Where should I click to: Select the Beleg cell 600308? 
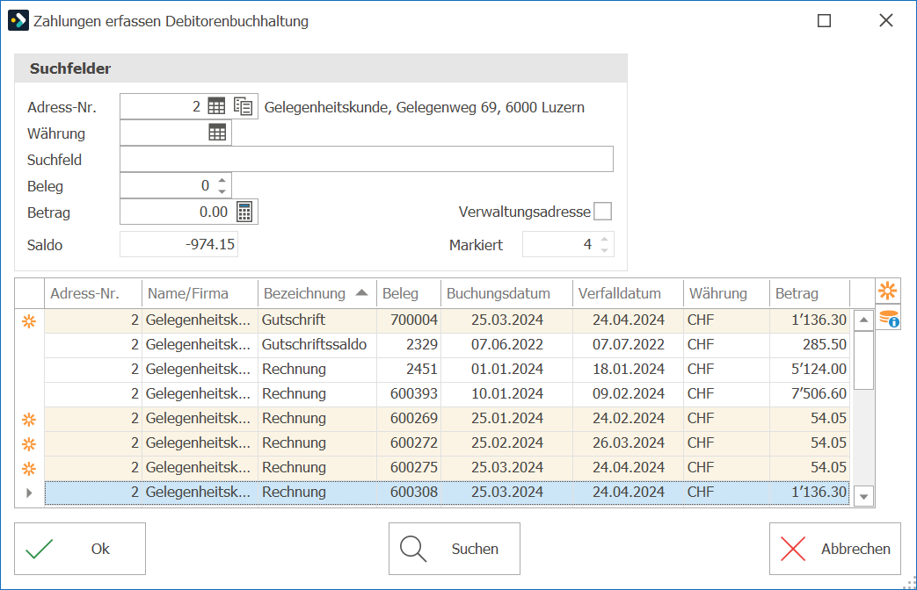[409, 492]
